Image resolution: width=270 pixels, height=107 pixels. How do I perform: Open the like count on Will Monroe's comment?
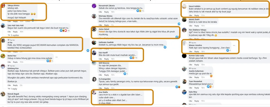[125, 74]
